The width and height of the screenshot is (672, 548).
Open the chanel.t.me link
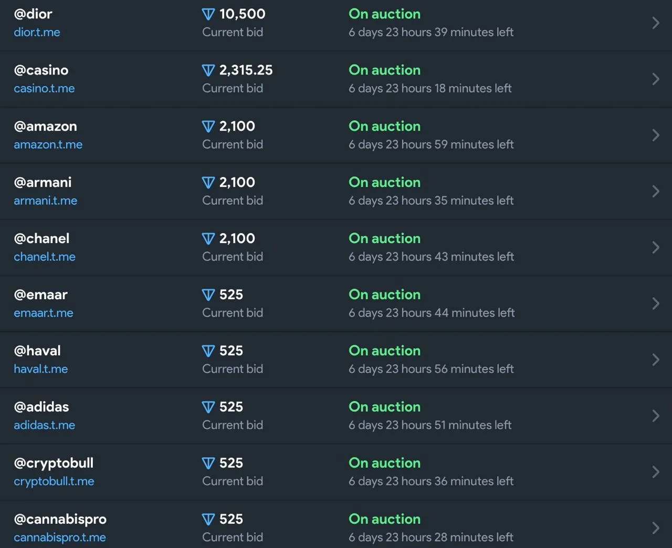click(45, 257)
